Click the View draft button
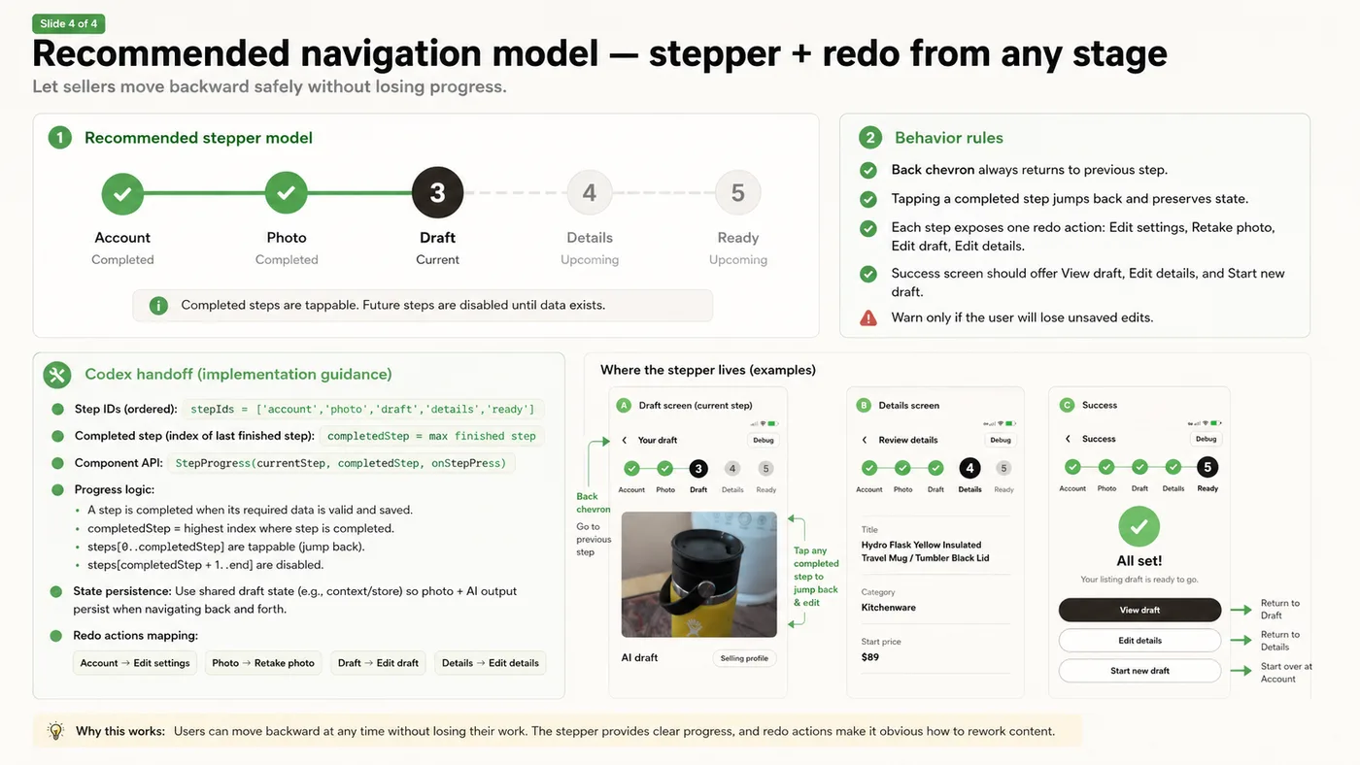This screenshot has width=1360, height=765. tap(1139, 610)
